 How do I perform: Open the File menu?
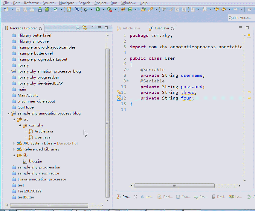pyautogui.click(x=6, y=3)
